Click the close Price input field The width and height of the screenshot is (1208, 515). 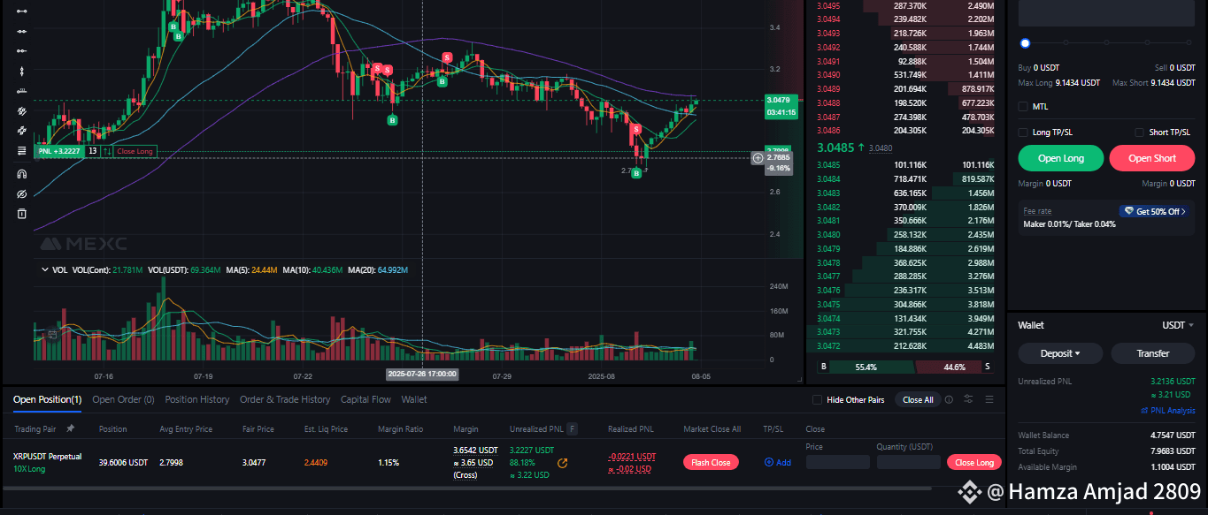tap(837, 462)
